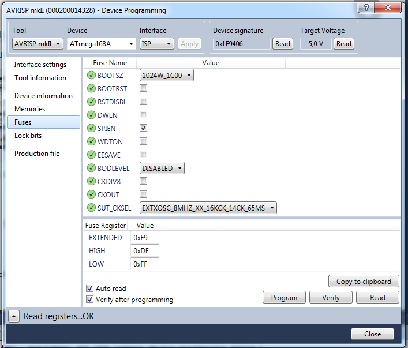Read the target voltage
This screenshot has height=348, width=408.
pos(344,44)
